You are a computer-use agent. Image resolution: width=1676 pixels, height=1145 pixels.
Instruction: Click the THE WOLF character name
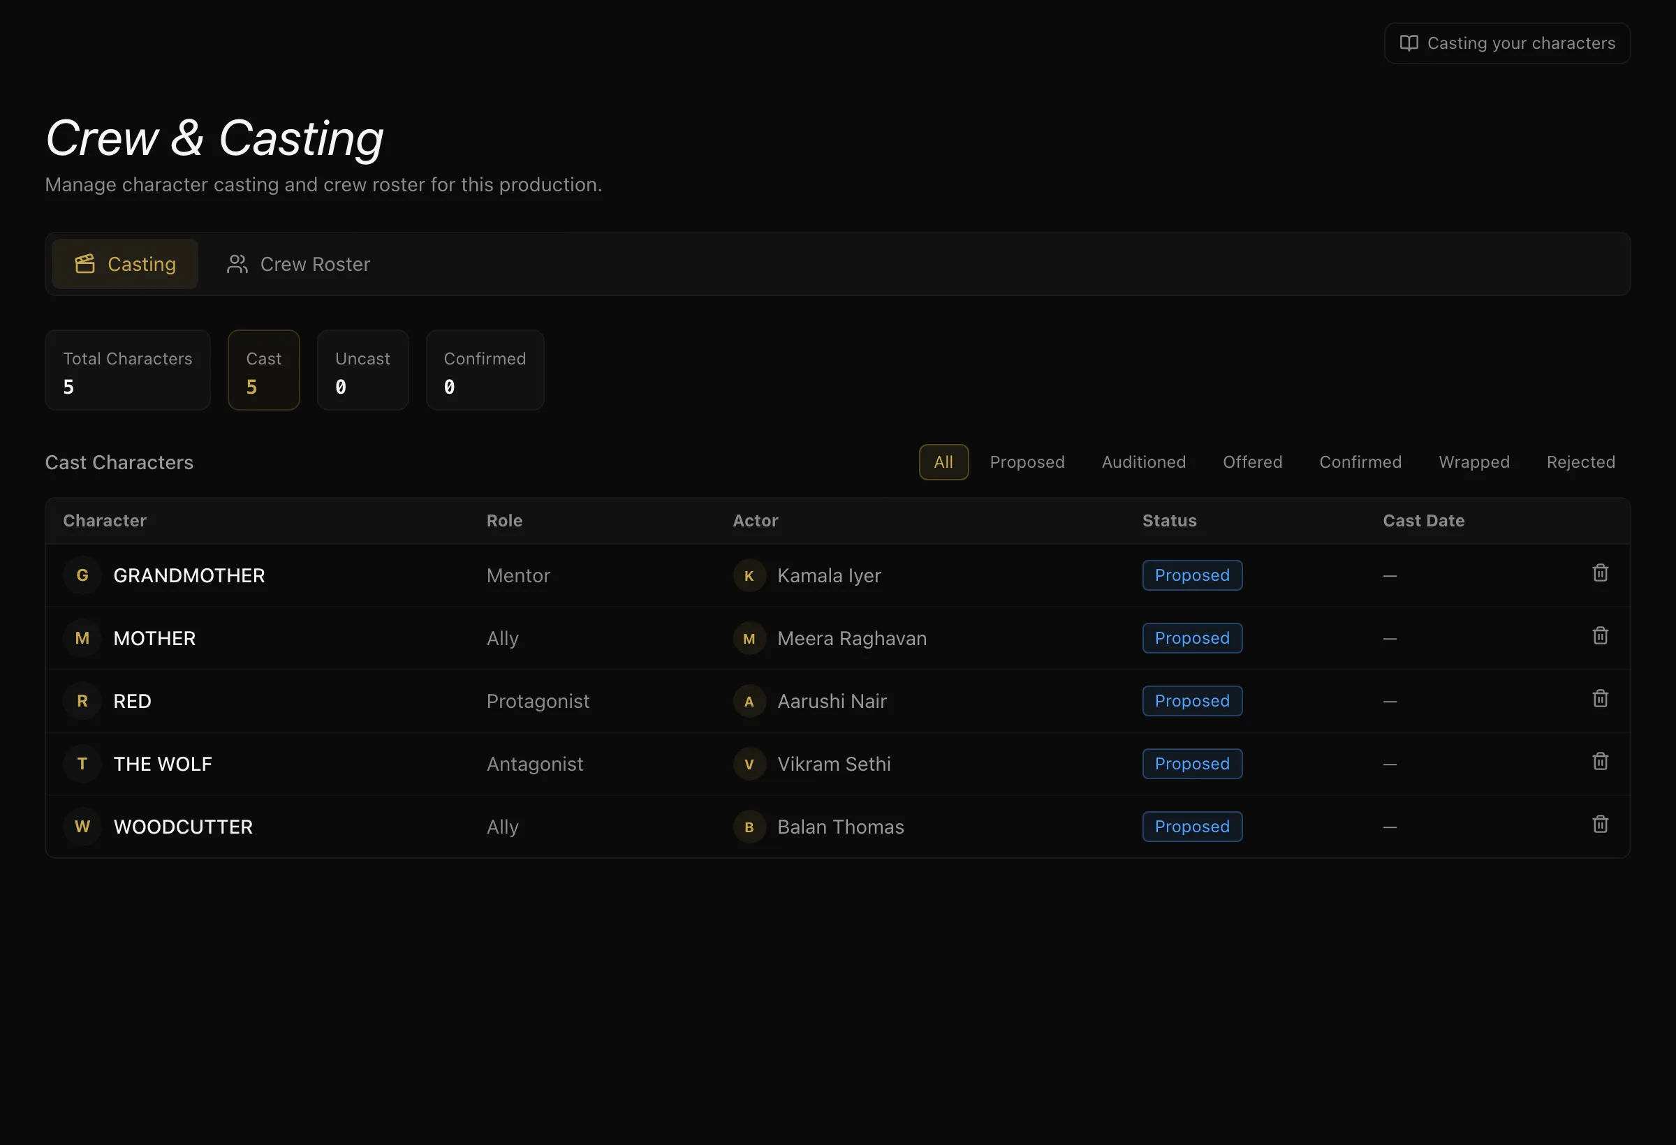pos(163,764)
